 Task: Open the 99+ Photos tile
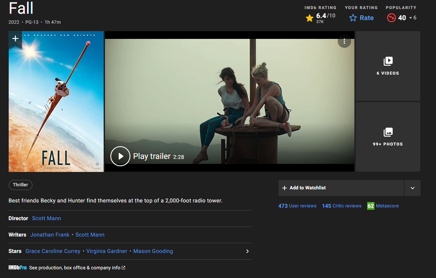388,137
